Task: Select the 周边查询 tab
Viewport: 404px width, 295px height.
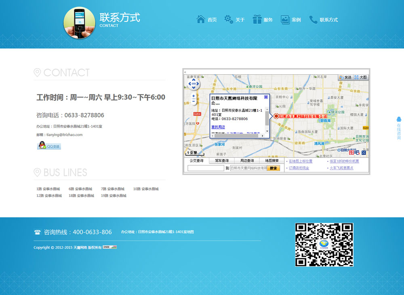Action: pos(247,161)
